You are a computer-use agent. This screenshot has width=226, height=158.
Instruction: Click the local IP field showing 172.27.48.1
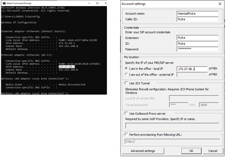pyautogui.click(x=192, y=69)
